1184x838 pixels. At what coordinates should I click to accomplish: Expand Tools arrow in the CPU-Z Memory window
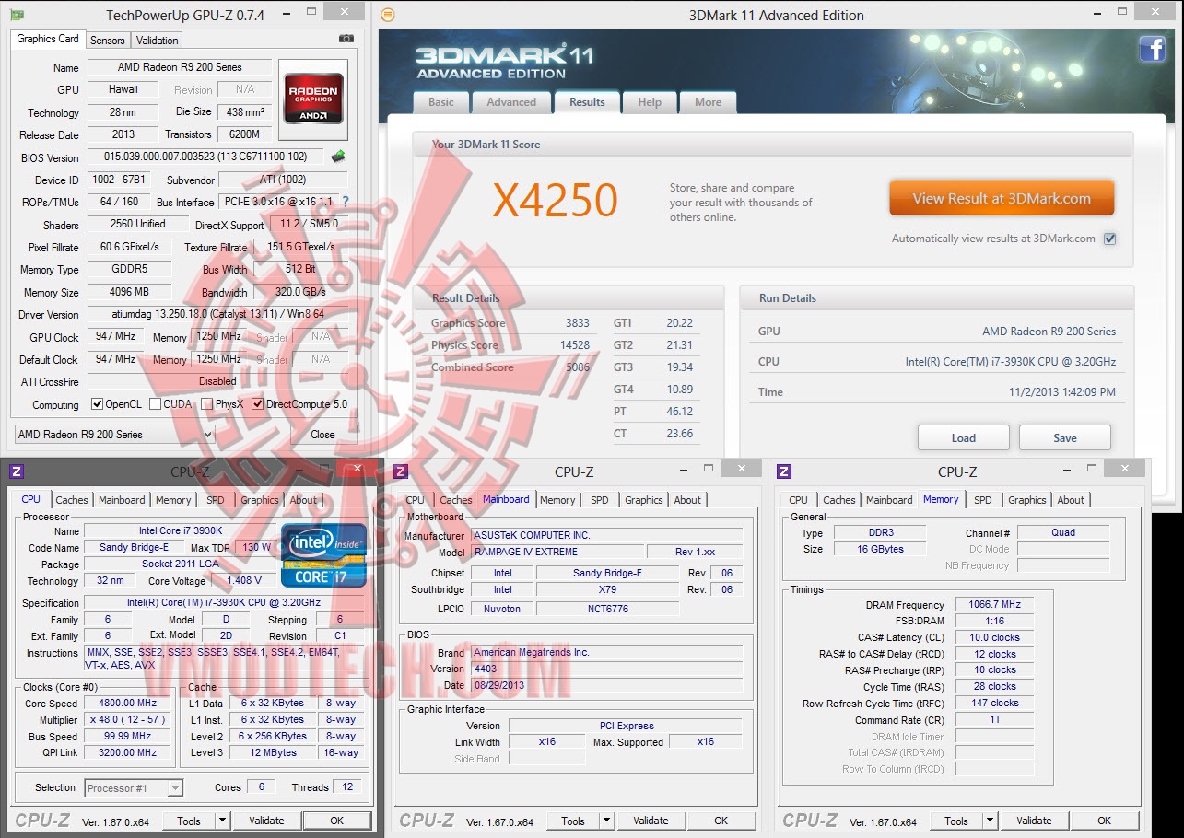pos(991,821)
